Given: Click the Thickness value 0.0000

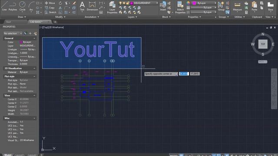Looking at the screenshot, I should coord(23,64).
